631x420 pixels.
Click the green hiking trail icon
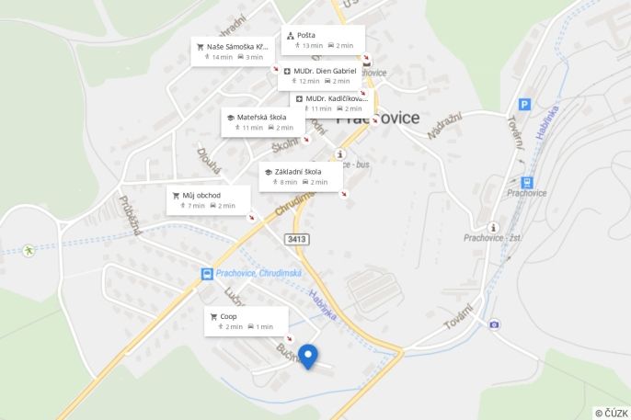[29, 251]
